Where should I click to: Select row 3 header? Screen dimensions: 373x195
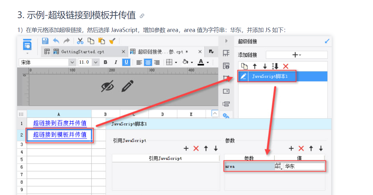tap(22, 144)
